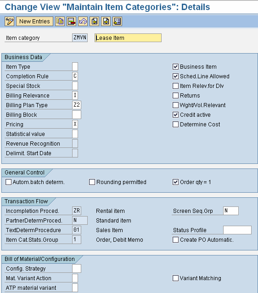
Task: Check the Determine Cost option
Action: pyautogui.click(x=175, y=124)
